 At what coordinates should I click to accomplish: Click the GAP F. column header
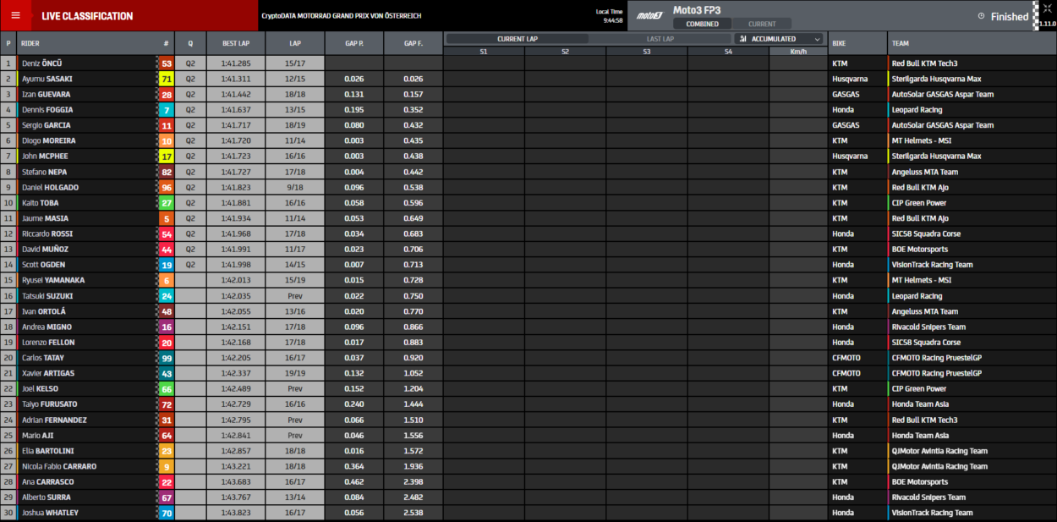(x=413, y=42)
